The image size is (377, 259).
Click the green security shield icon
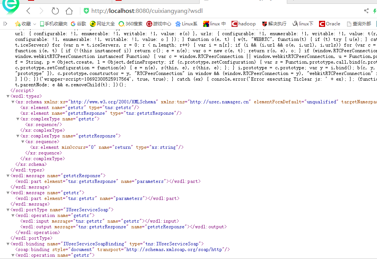point(86,11)
